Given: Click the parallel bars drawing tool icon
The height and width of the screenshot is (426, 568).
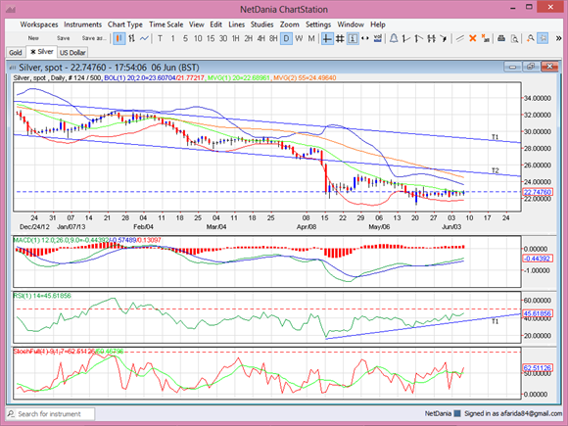Looking at the screenshot, I should (x=431, y=38).
